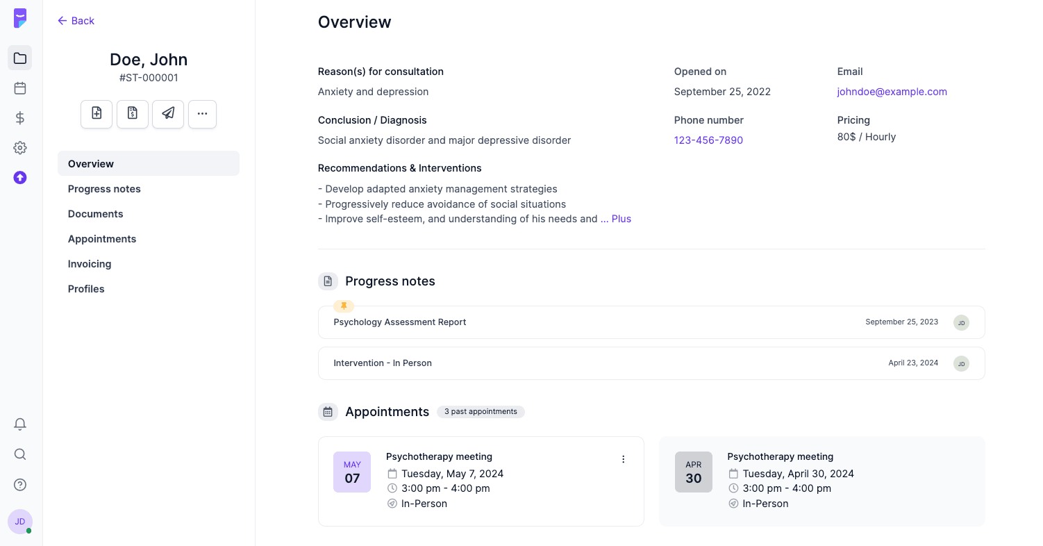1043x546 pixels.
Task: Open the kebab menu on the May 7 appointment
Action: click(623, 459)
